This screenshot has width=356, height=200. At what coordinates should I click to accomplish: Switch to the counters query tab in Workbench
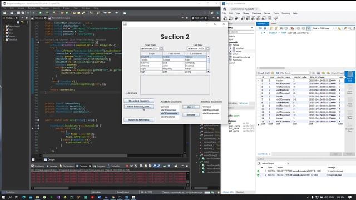point(263,23)
